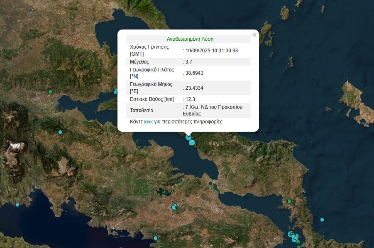Select the largest cyan marker in the southeast cluster
The image size is (374, 248).
click(x=291, y=234)
